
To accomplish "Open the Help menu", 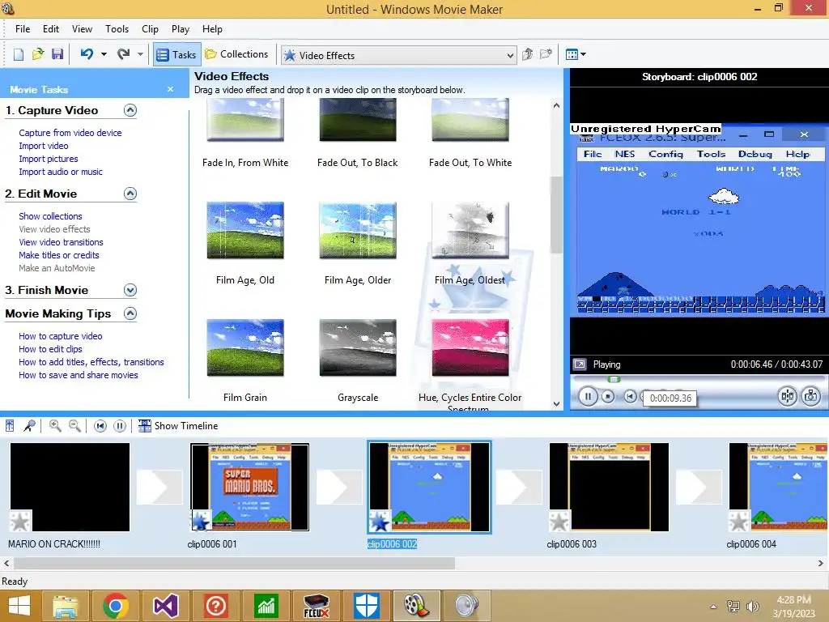I will pyautogui.click(x=213, y=29).
